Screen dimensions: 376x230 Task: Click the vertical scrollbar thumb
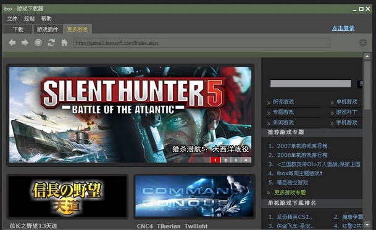tap(367, 85)
